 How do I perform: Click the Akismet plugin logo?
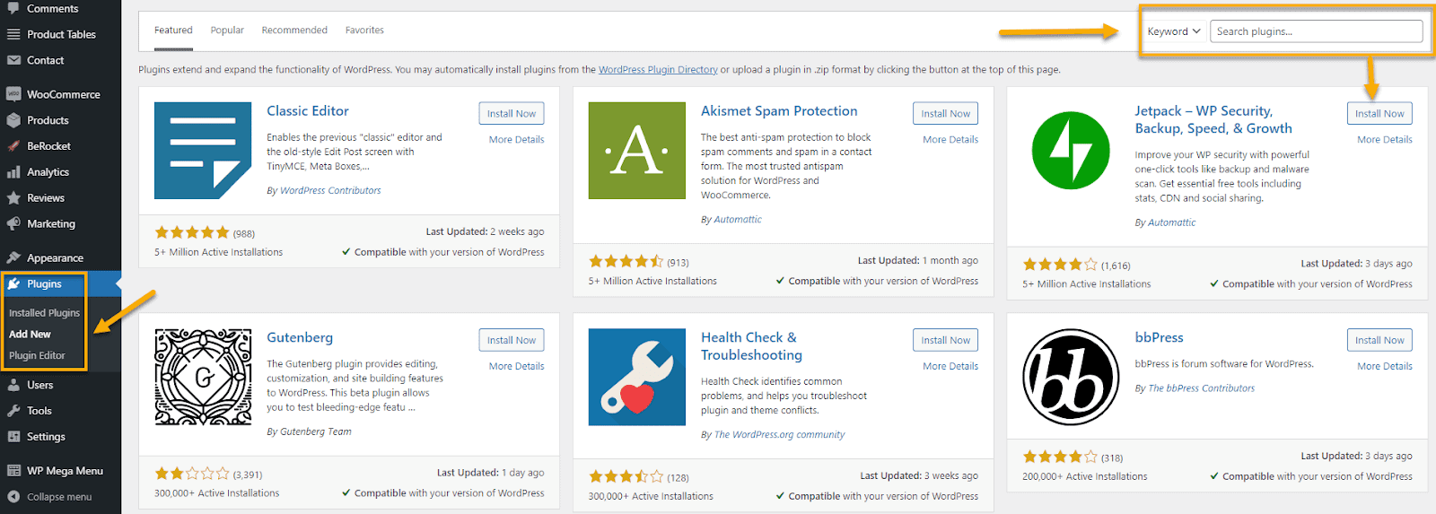tap(637, 151)
